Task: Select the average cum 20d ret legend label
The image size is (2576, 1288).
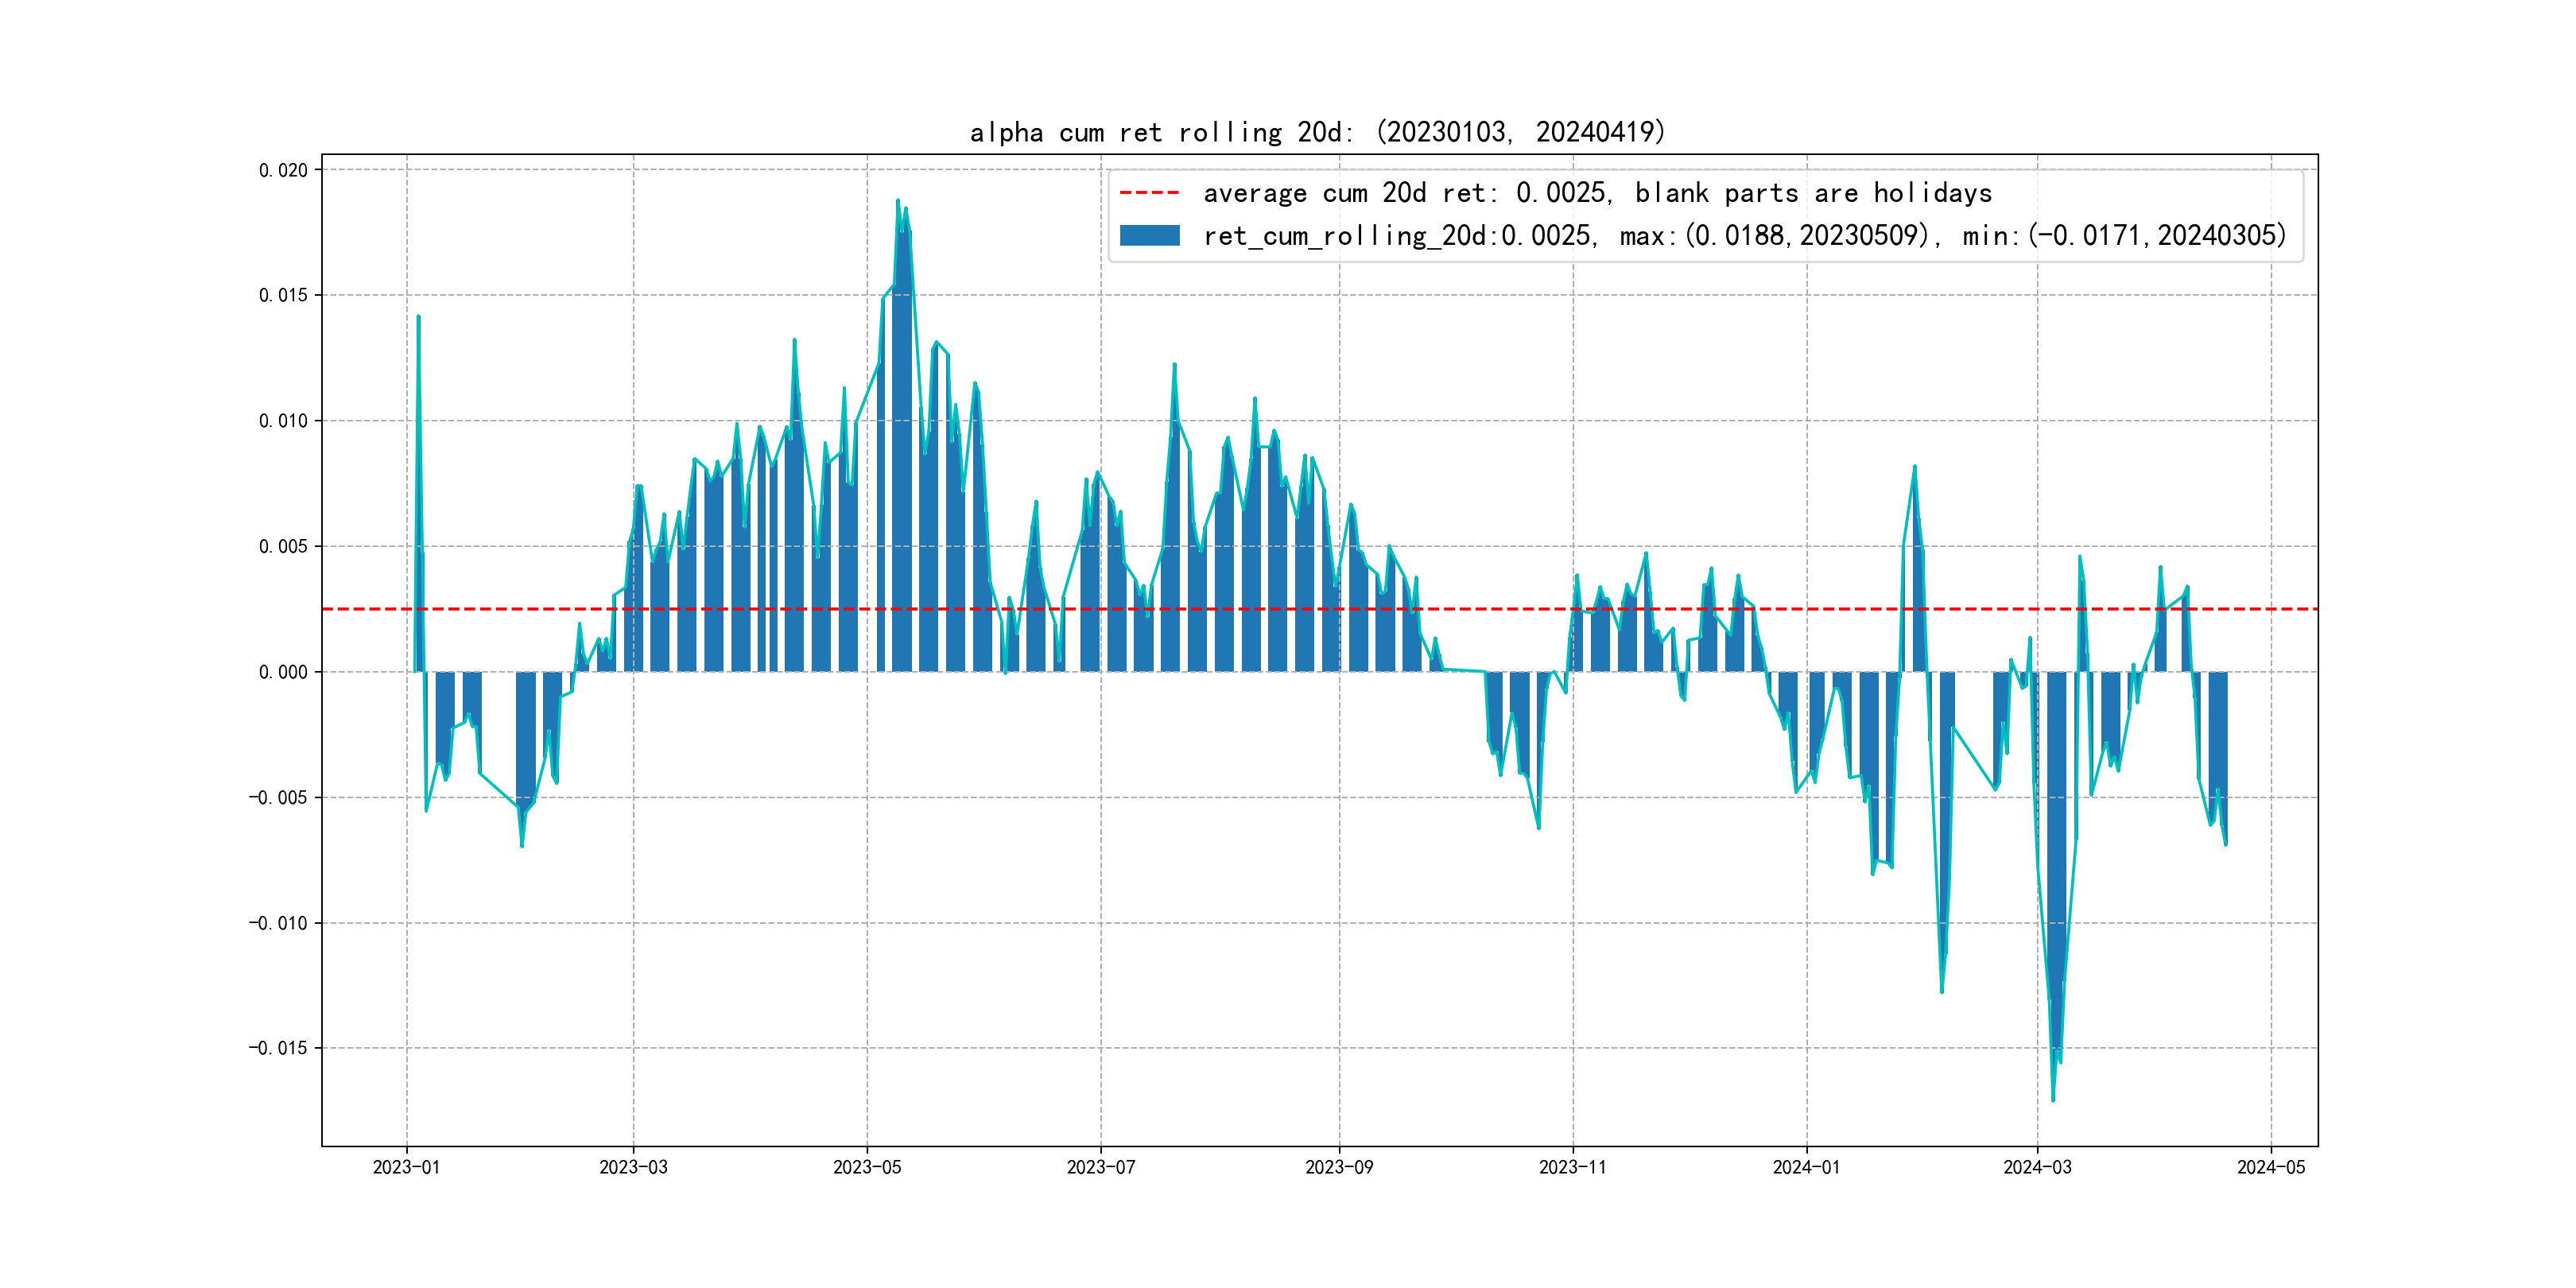Action: (1597, 192)
